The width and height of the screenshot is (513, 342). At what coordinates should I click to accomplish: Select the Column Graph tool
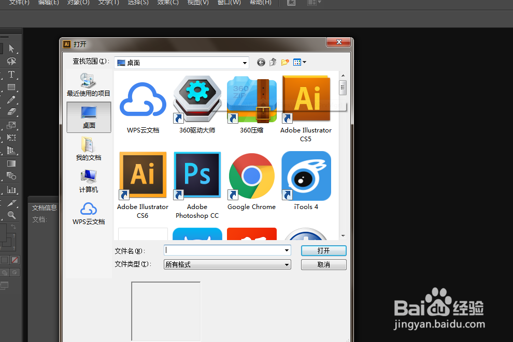(x=11, y=189)
